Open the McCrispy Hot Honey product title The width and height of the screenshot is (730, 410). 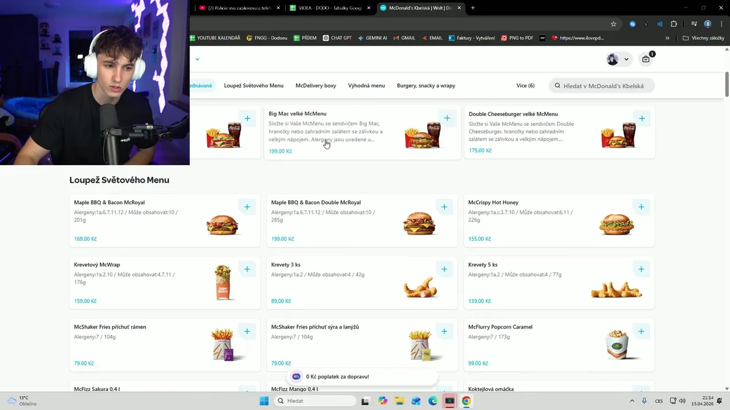(x=493, y=203)
